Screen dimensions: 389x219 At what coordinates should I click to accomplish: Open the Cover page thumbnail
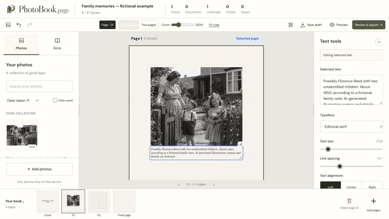(x=48, y=201)
